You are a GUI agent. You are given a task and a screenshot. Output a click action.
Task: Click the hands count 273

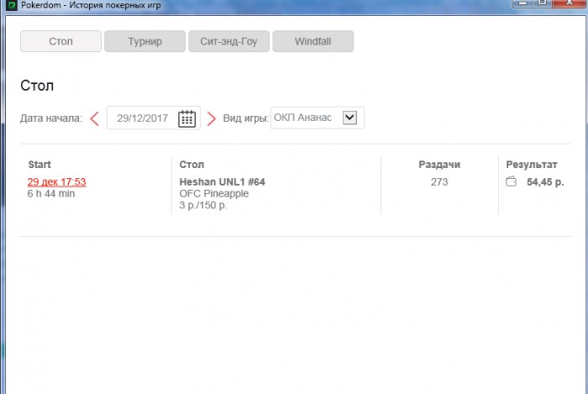[x=439, y=181]
